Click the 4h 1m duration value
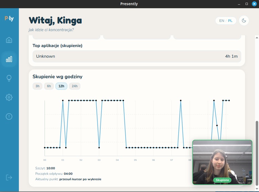259x192 pixels. (x=231, y=56)
